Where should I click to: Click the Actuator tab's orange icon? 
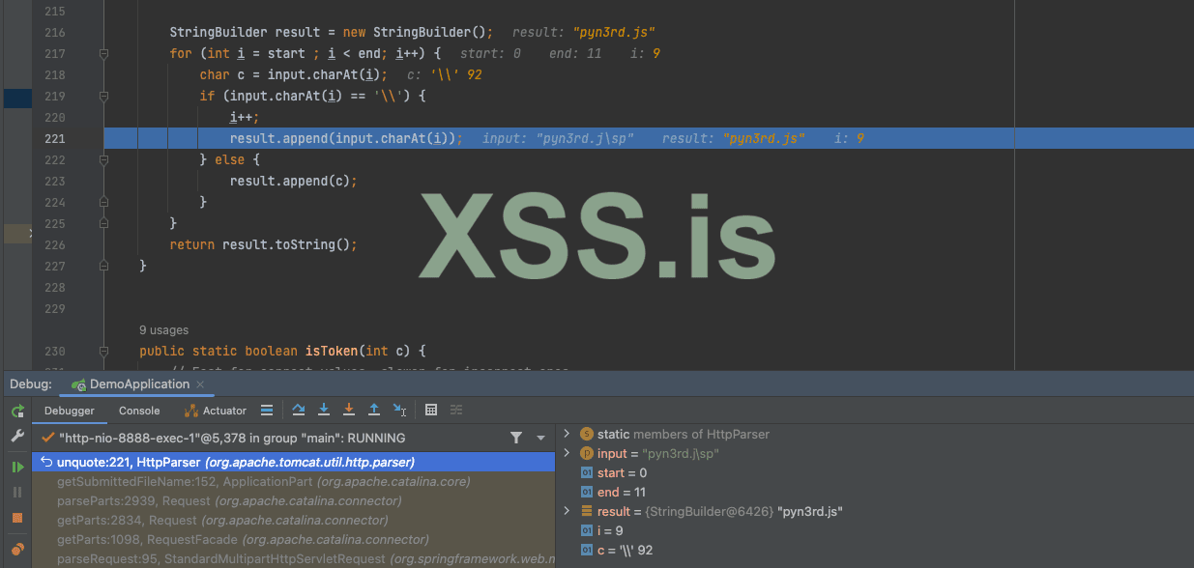(x=190, y=411)
